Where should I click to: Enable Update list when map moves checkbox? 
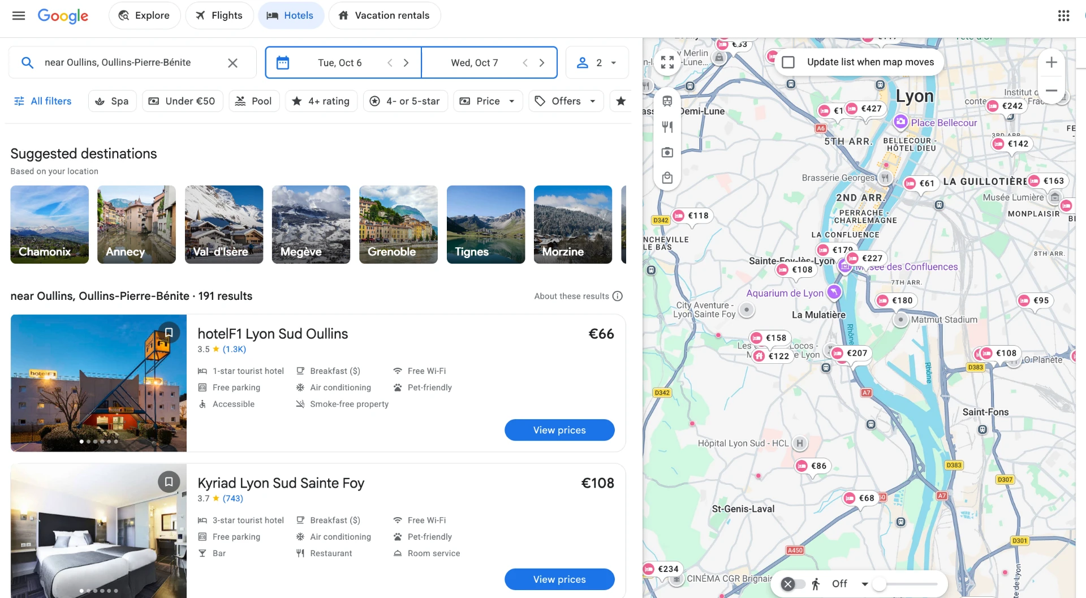tap(788, 62)
